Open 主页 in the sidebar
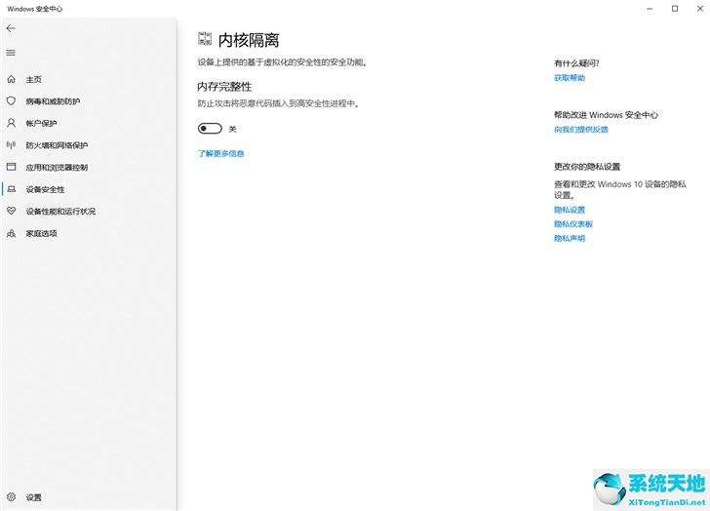 (33, 80)
